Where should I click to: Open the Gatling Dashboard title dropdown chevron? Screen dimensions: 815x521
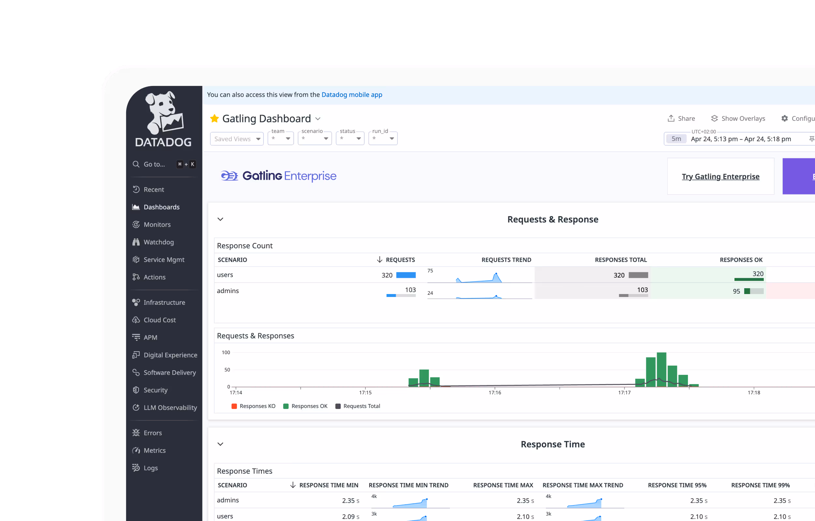pos(318,119)
